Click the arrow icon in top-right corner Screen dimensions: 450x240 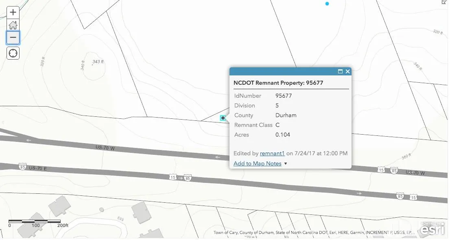(x=444, y=2)
